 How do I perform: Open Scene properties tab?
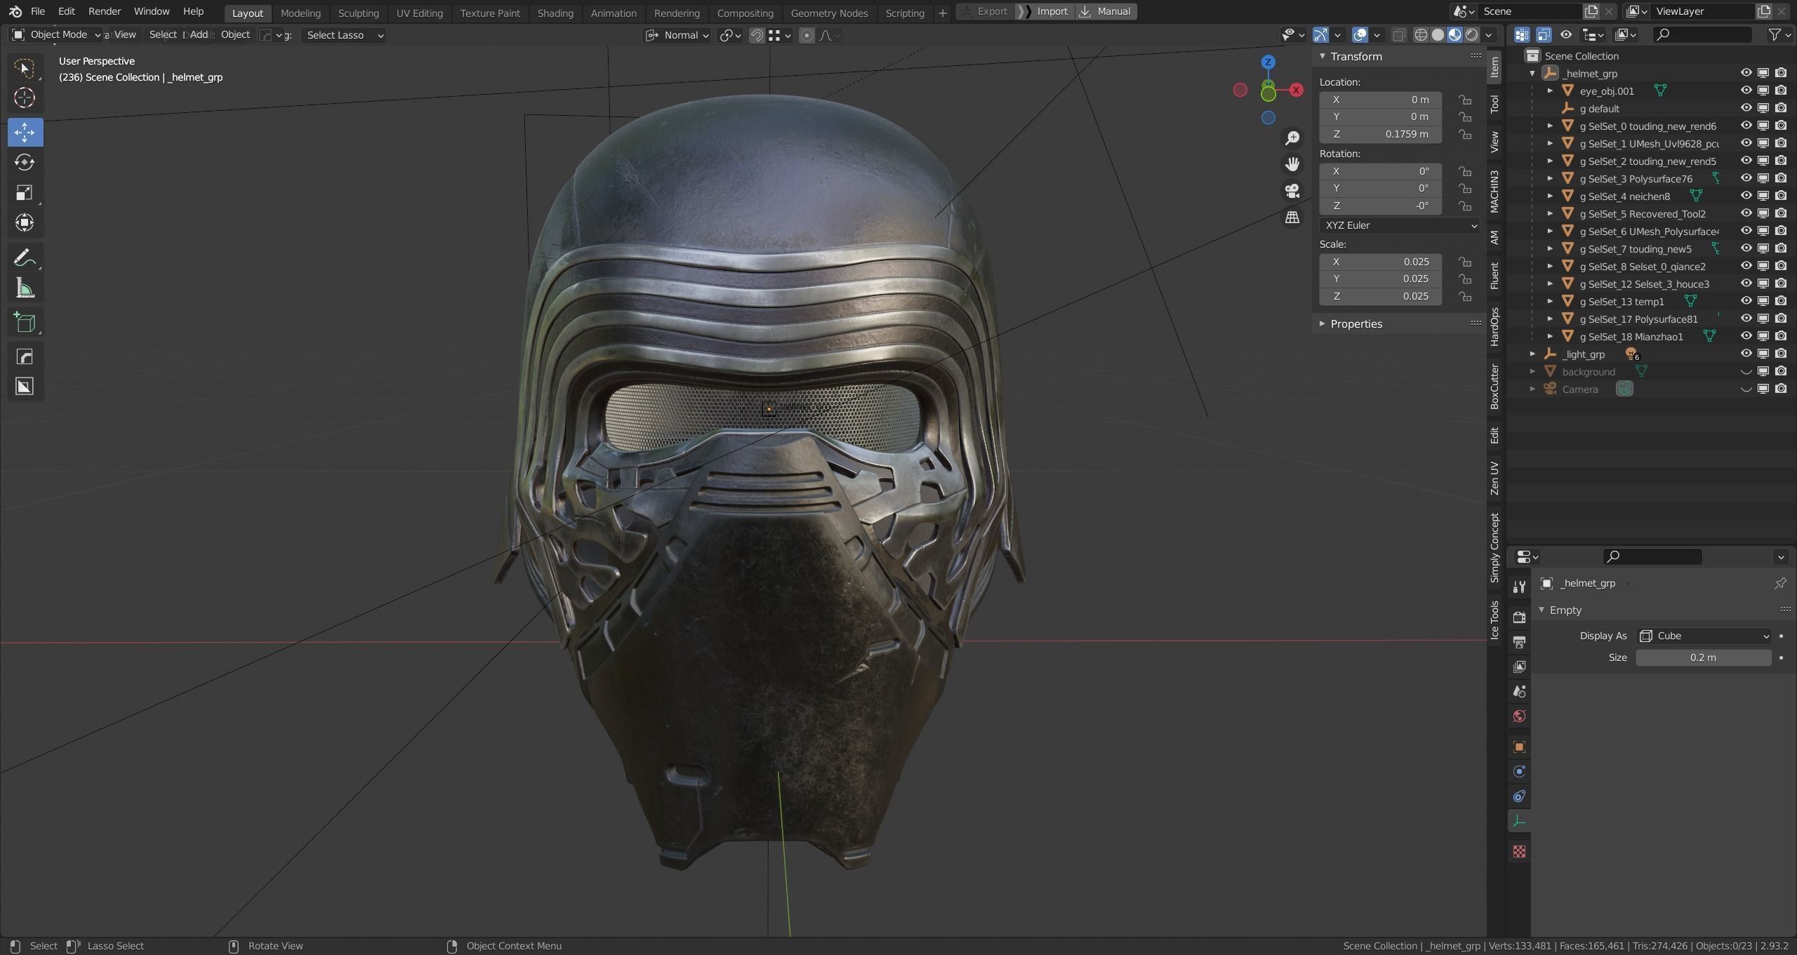click(x=1519, y=691)
